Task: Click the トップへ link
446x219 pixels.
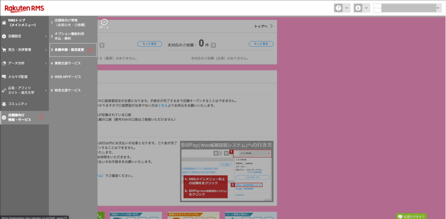Action: pos(263,26)
